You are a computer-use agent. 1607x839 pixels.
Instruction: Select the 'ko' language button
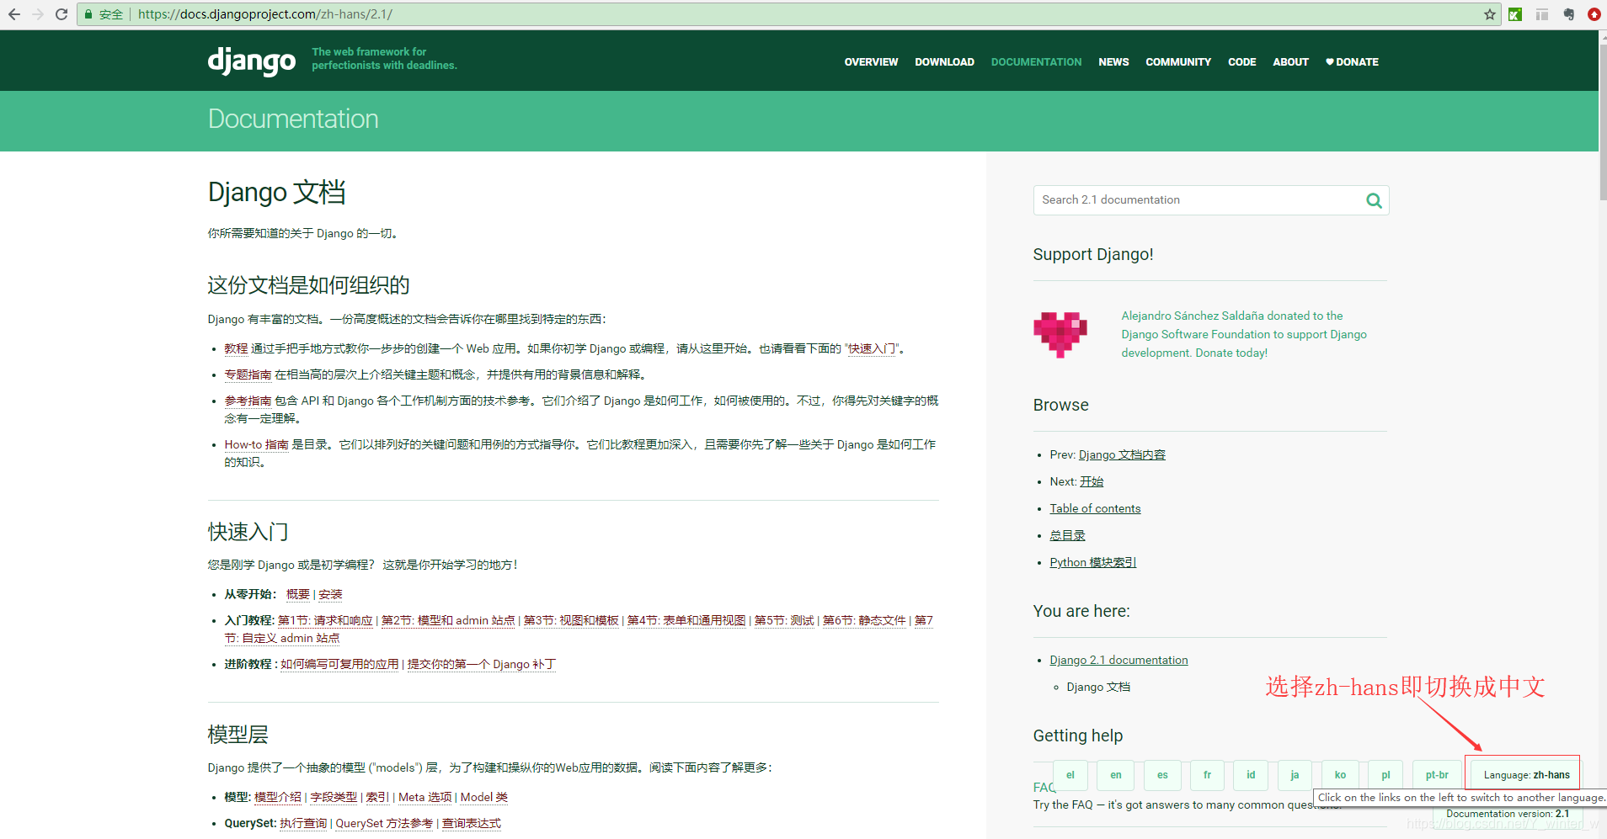pyautogui.click(x=1340, y=775)
